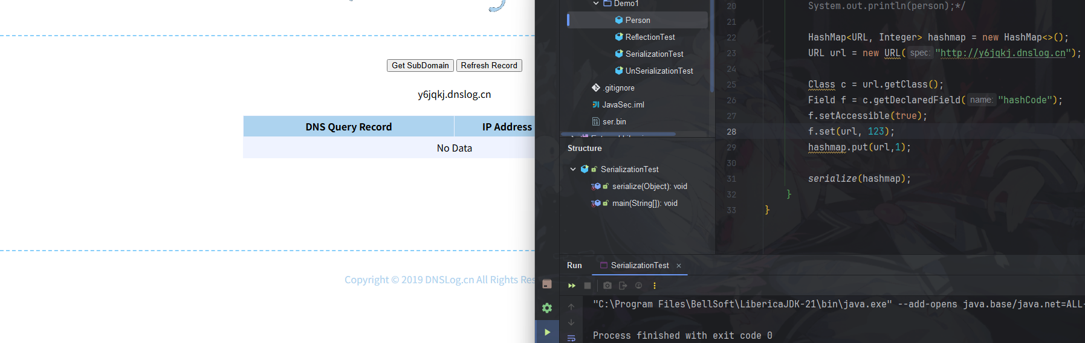Select the ser.bin file
The height and width of the screenshot is (343, 1085).
click(614, 121)
